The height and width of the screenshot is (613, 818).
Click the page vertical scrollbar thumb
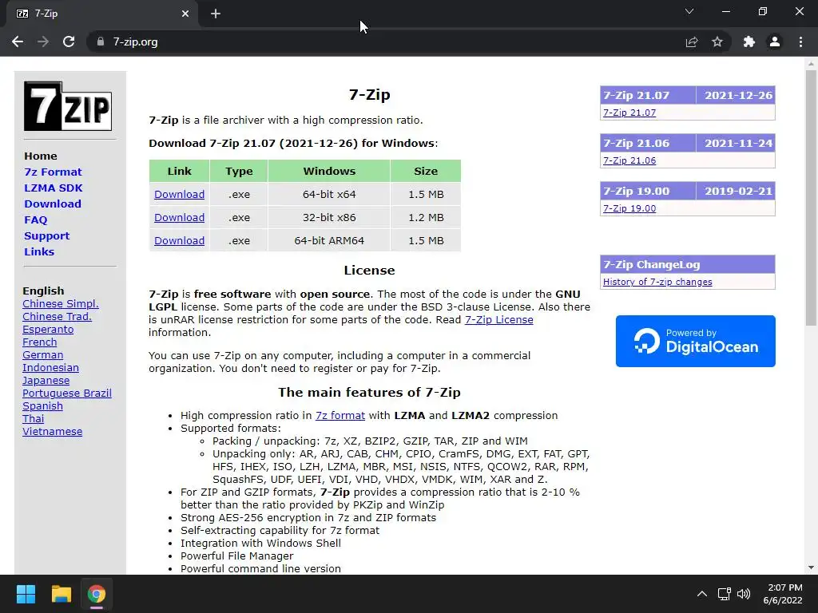click(x=811, y=198)
